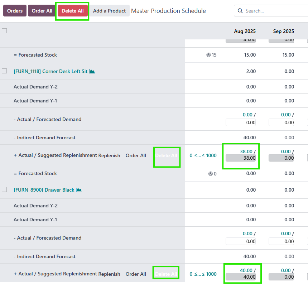Screen dimensions: 308x284
Task: Edit min/max range for Corner Desk replenishment
Action: point(203,155)
